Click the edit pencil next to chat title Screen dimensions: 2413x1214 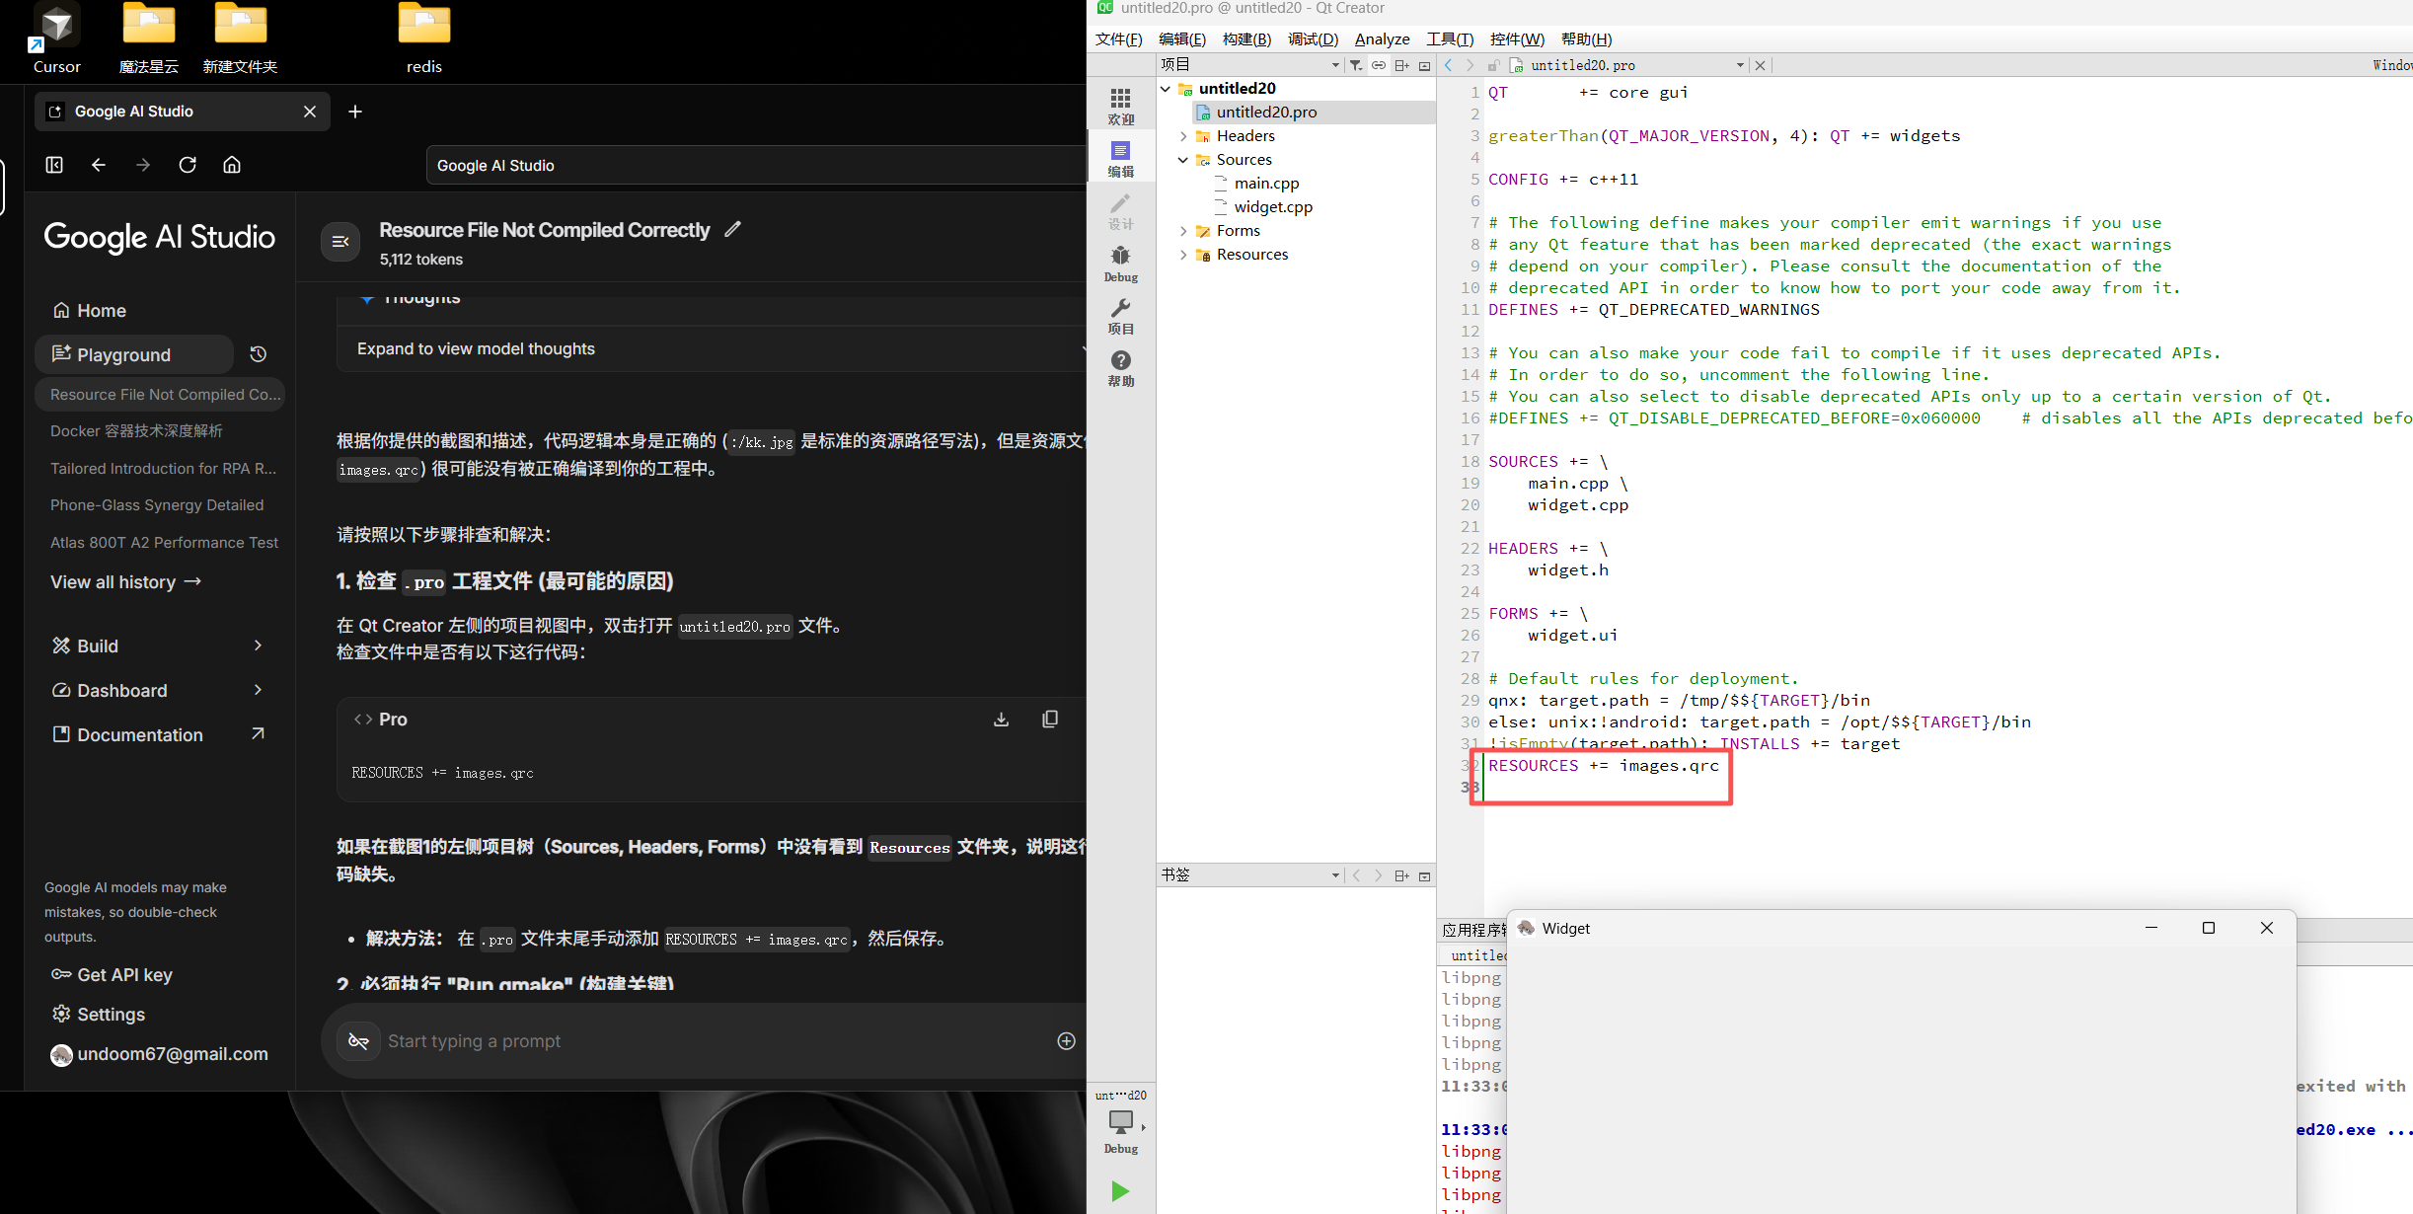pos(732,229)
